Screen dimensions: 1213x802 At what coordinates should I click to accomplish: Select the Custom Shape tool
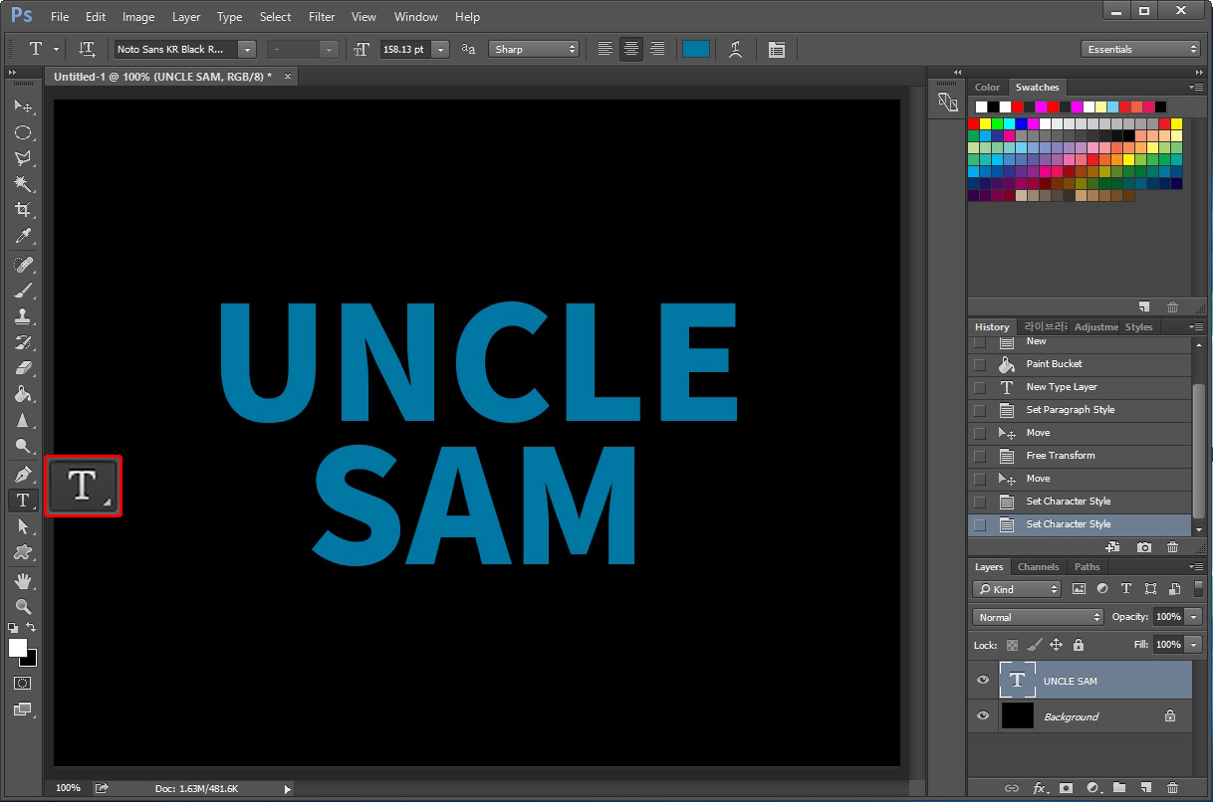click(x=22, y=552)
